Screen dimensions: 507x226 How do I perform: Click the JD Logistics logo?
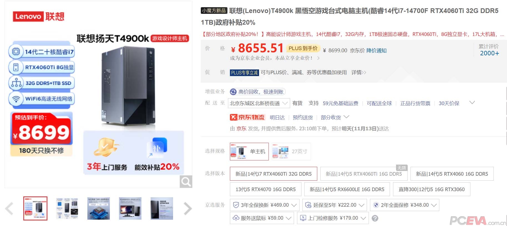click(247, 117)
